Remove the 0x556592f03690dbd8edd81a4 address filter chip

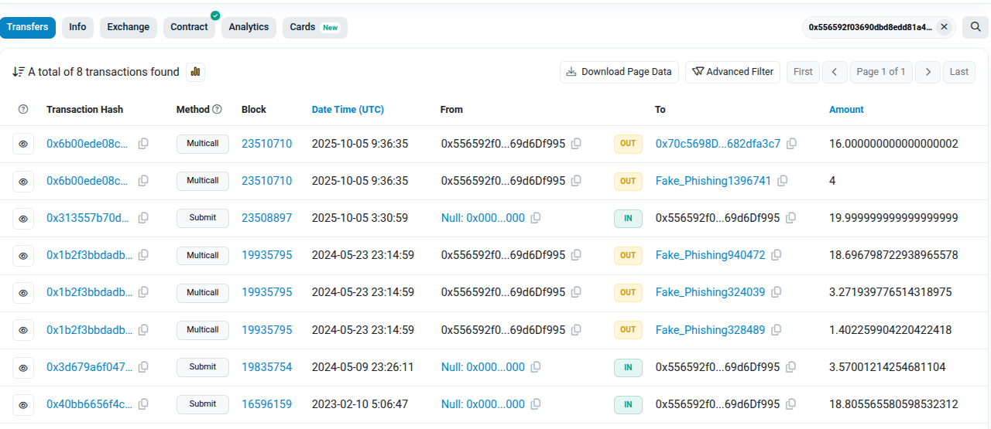944,27
